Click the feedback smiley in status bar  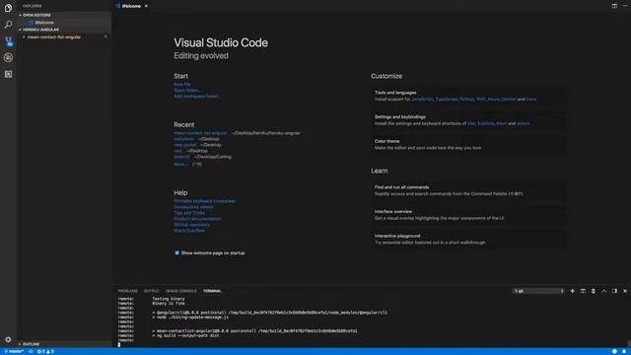tap(614, 351)
